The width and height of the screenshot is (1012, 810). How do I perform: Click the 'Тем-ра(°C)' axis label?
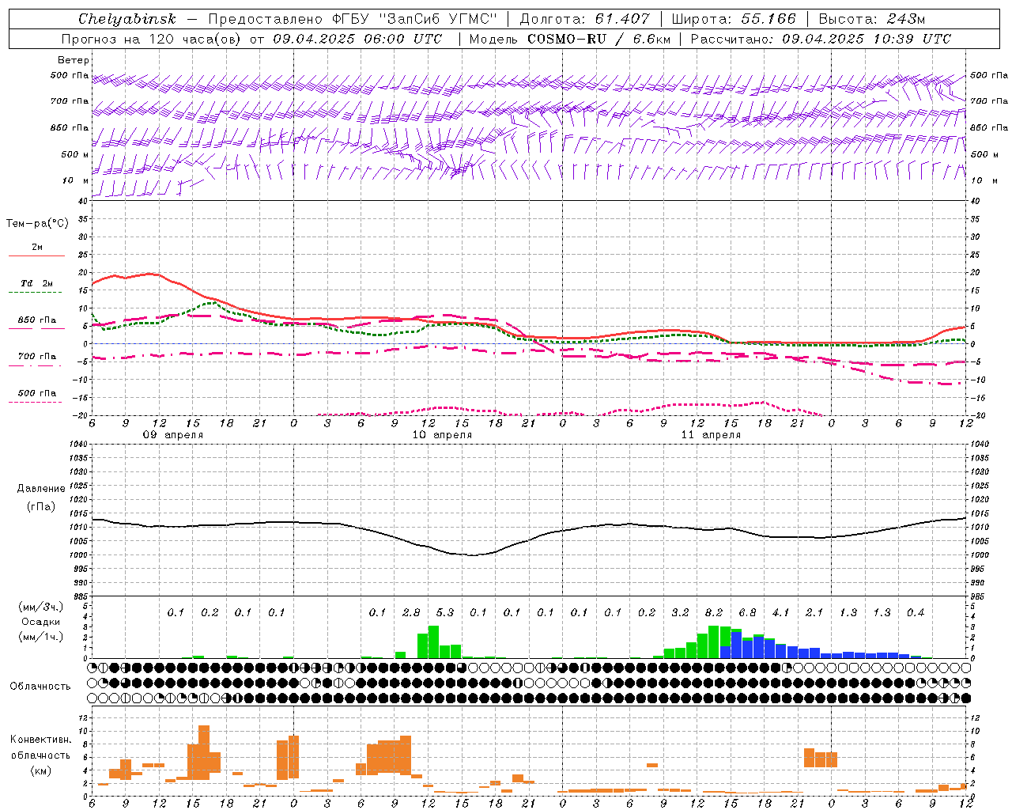[x=37, y=224]
